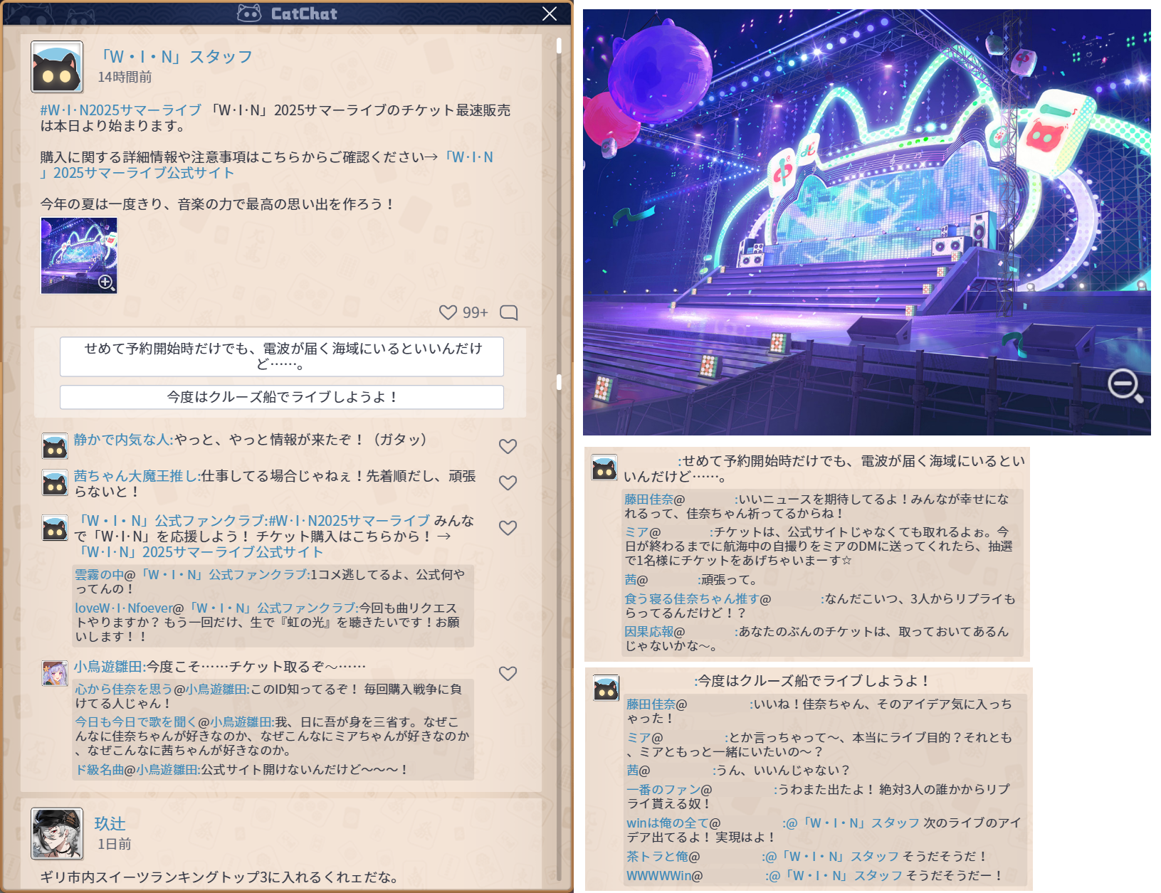Like the comment by 茜ちゃん大魔王推し

[x=508, y=482]
